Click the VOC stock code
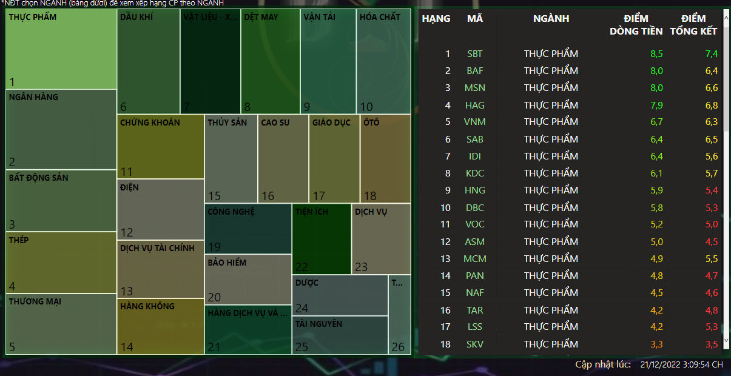Image resolution: width=731 pixels, height=376 pixels. 475,224
